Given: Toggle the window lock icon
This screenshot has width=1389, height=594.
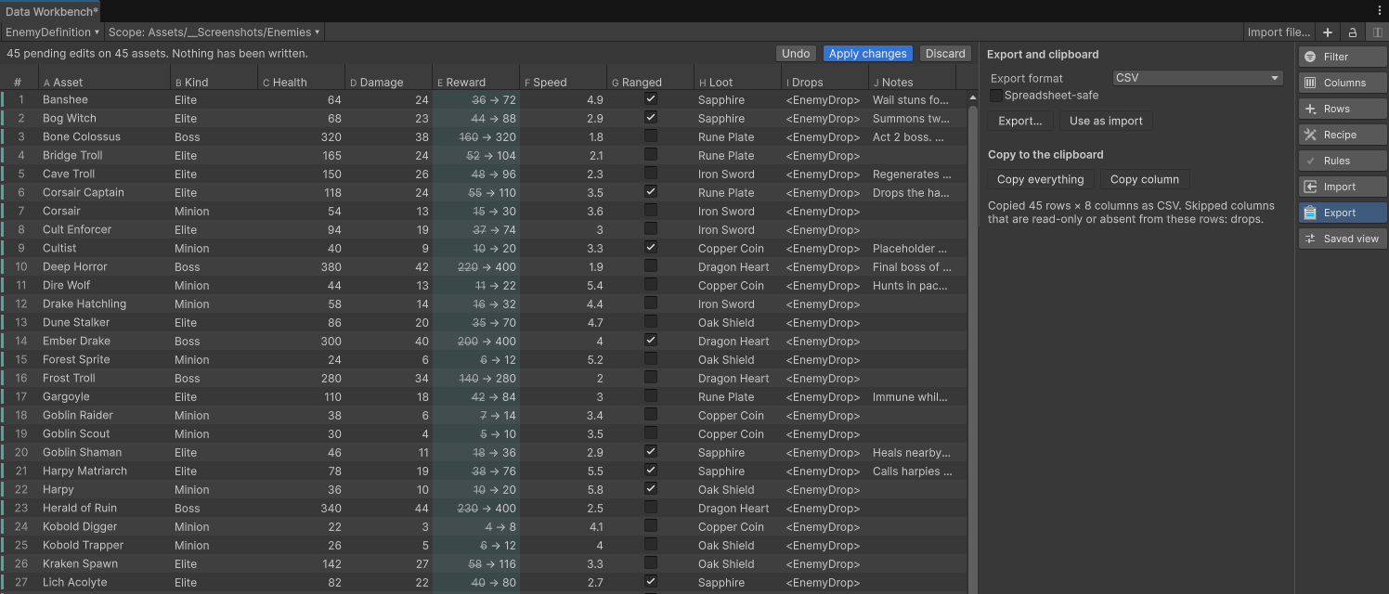Looking at the screenshot, I should point(1353,32).
